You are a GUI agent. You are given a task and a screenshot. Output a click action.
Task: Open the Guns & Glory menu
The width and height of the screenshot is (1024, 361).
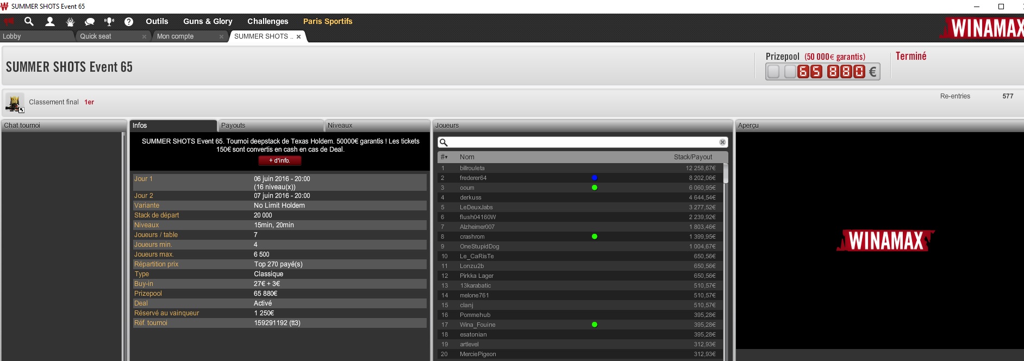pos(208,21)
